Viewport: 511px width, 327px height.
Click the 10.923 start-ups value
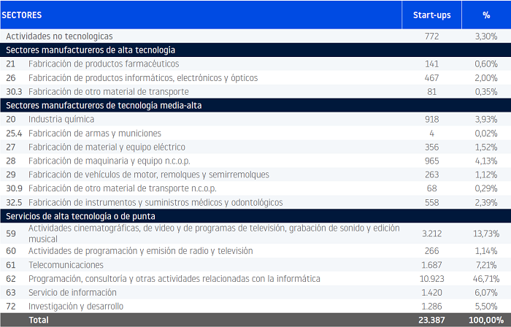[x=431, y=279]
